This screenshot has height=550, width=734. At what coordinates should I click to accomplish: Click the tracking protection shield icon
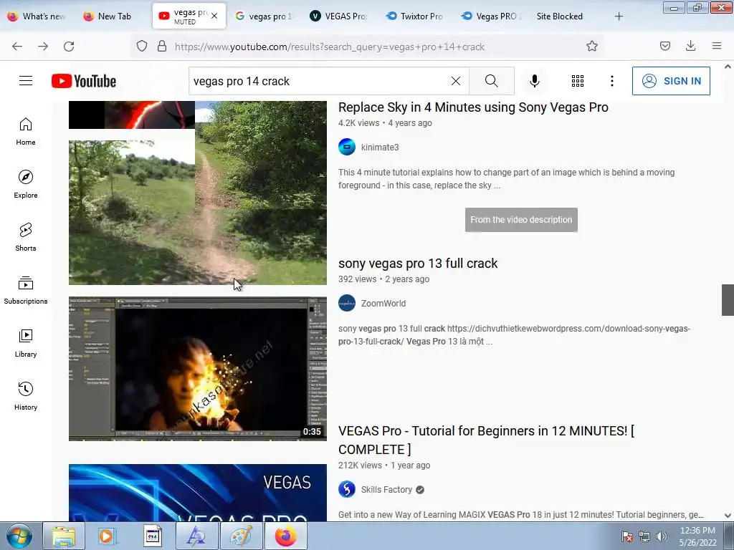tap(142, 46)
